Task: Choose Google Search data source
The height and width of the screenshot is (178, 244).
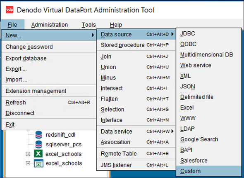Action: 209,139
